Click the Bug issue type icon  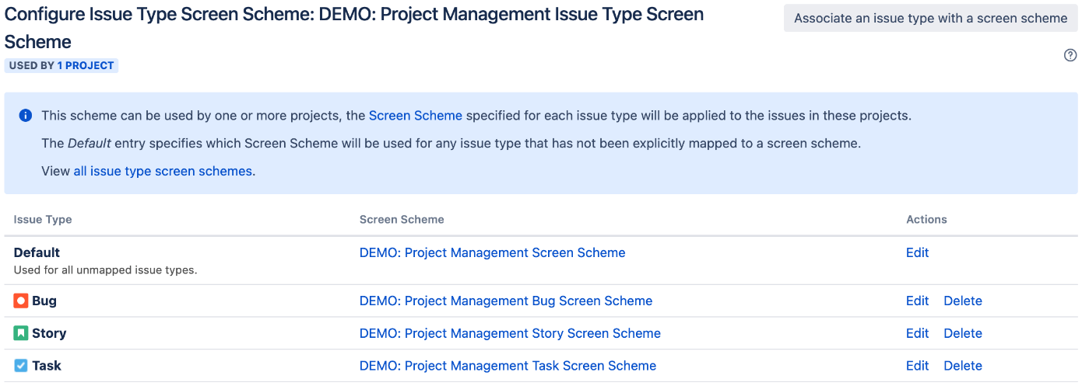[x=21, y=301]
